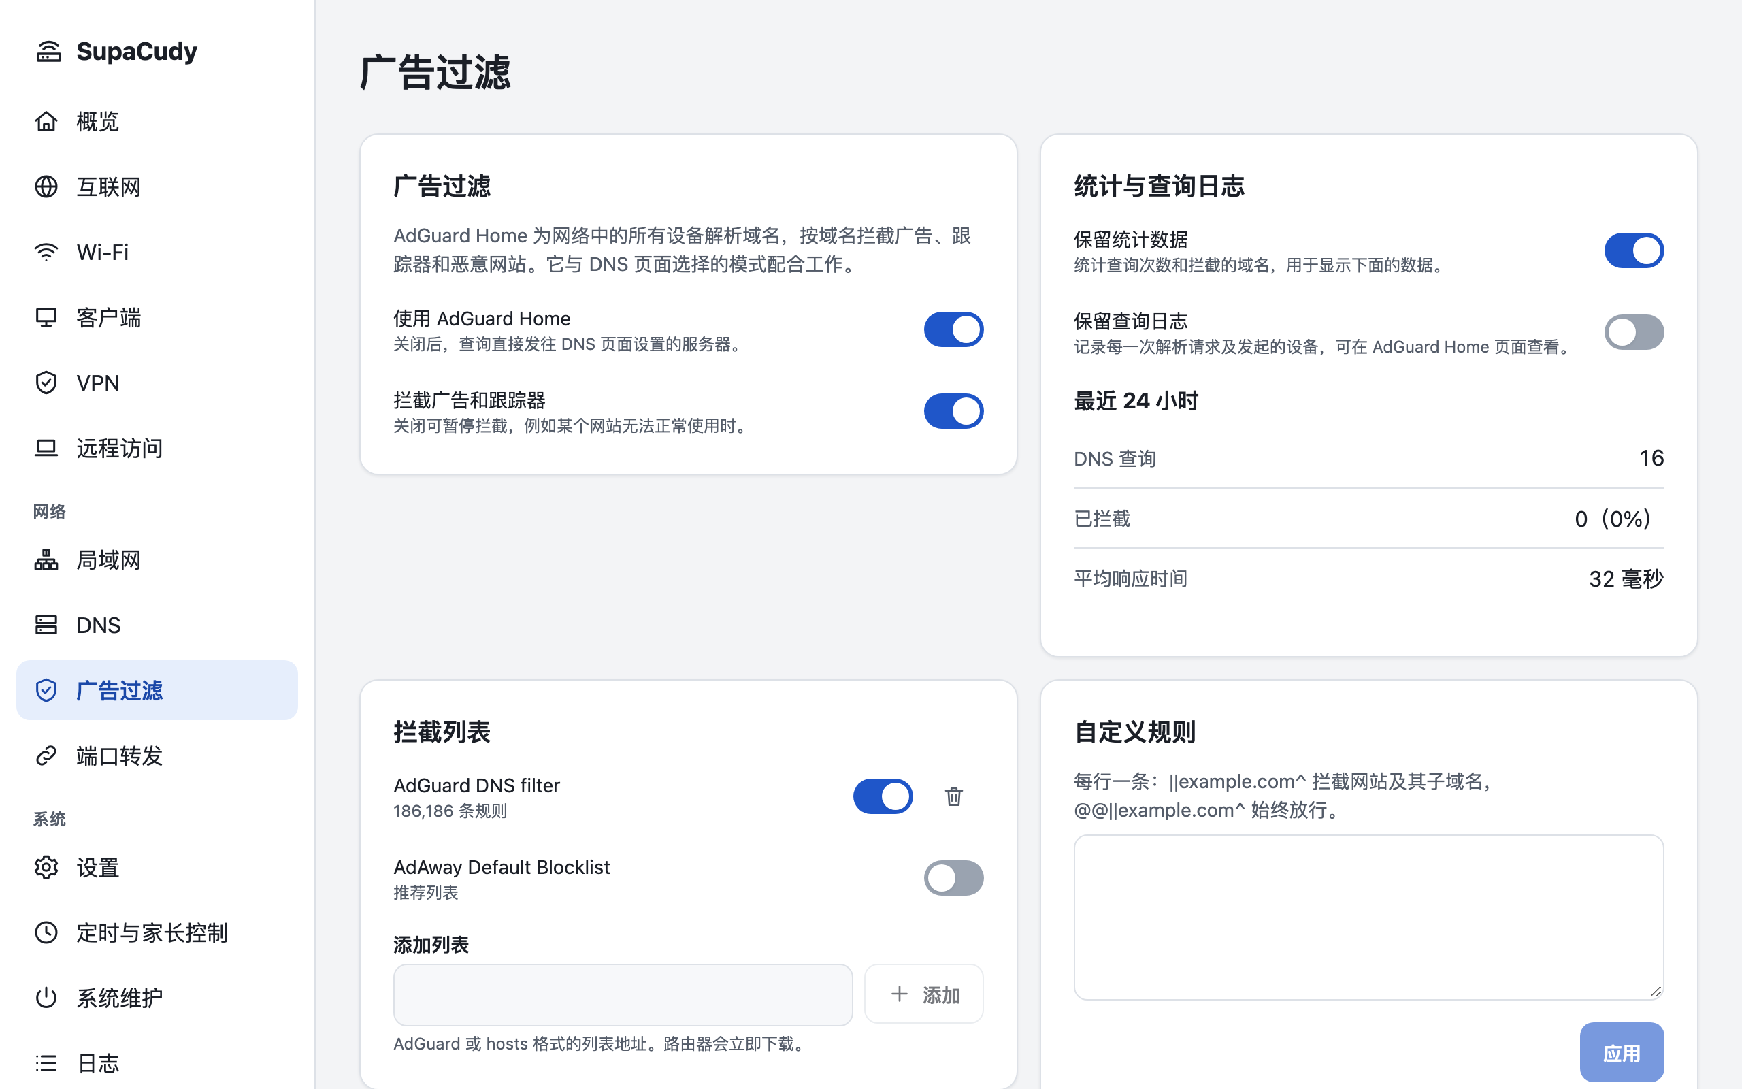Click the 应用 button
Screen dimensions: 1742x1089
(1622, 1053)
